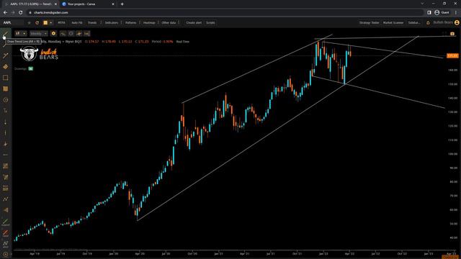Open the Trends menu
Screen dimensions: 461x259
(x=92, y=22)
